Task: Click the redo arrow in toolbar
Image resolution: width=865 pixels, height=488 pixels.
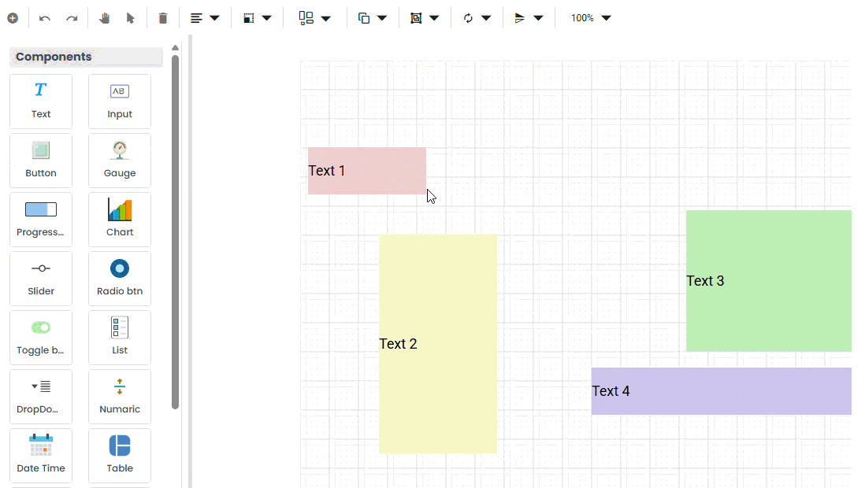Action: 72,18
